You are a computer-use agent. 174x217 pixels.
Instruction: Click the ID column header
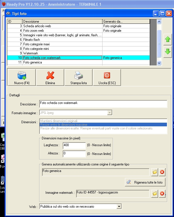pyautogui.click(x=15, y=22)
